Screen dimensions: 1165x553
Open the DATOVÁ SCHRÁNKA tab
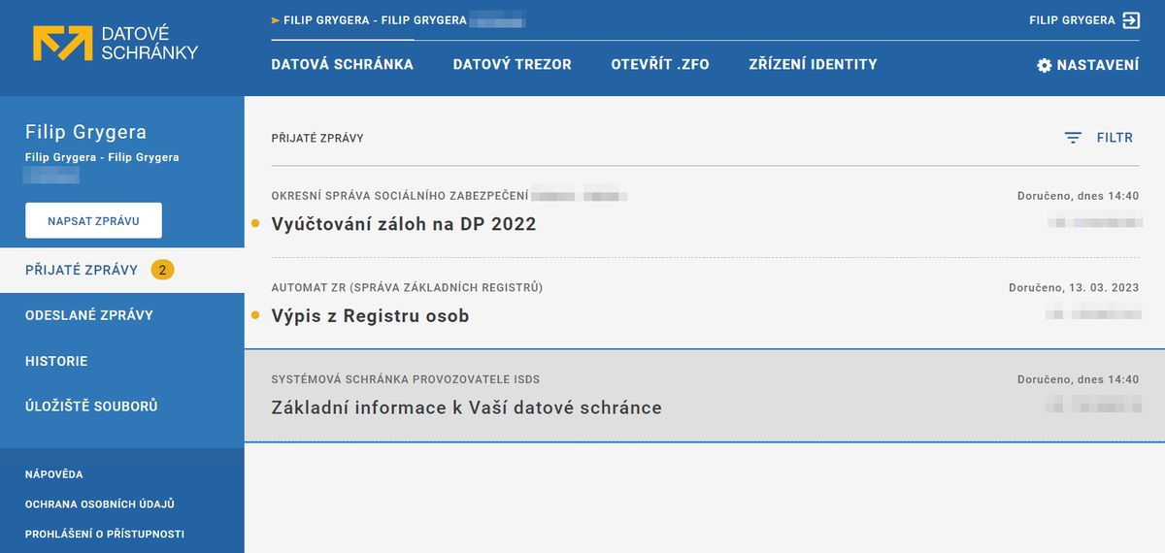pos(342,64)
